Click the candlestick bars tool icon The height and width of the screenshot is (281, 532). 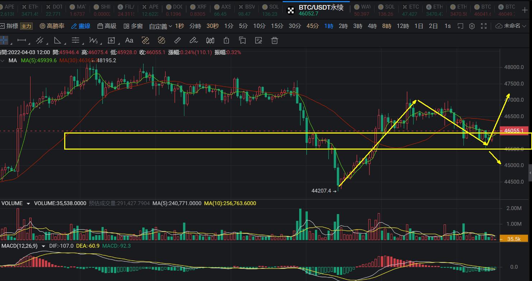click(x=210, y=40)
